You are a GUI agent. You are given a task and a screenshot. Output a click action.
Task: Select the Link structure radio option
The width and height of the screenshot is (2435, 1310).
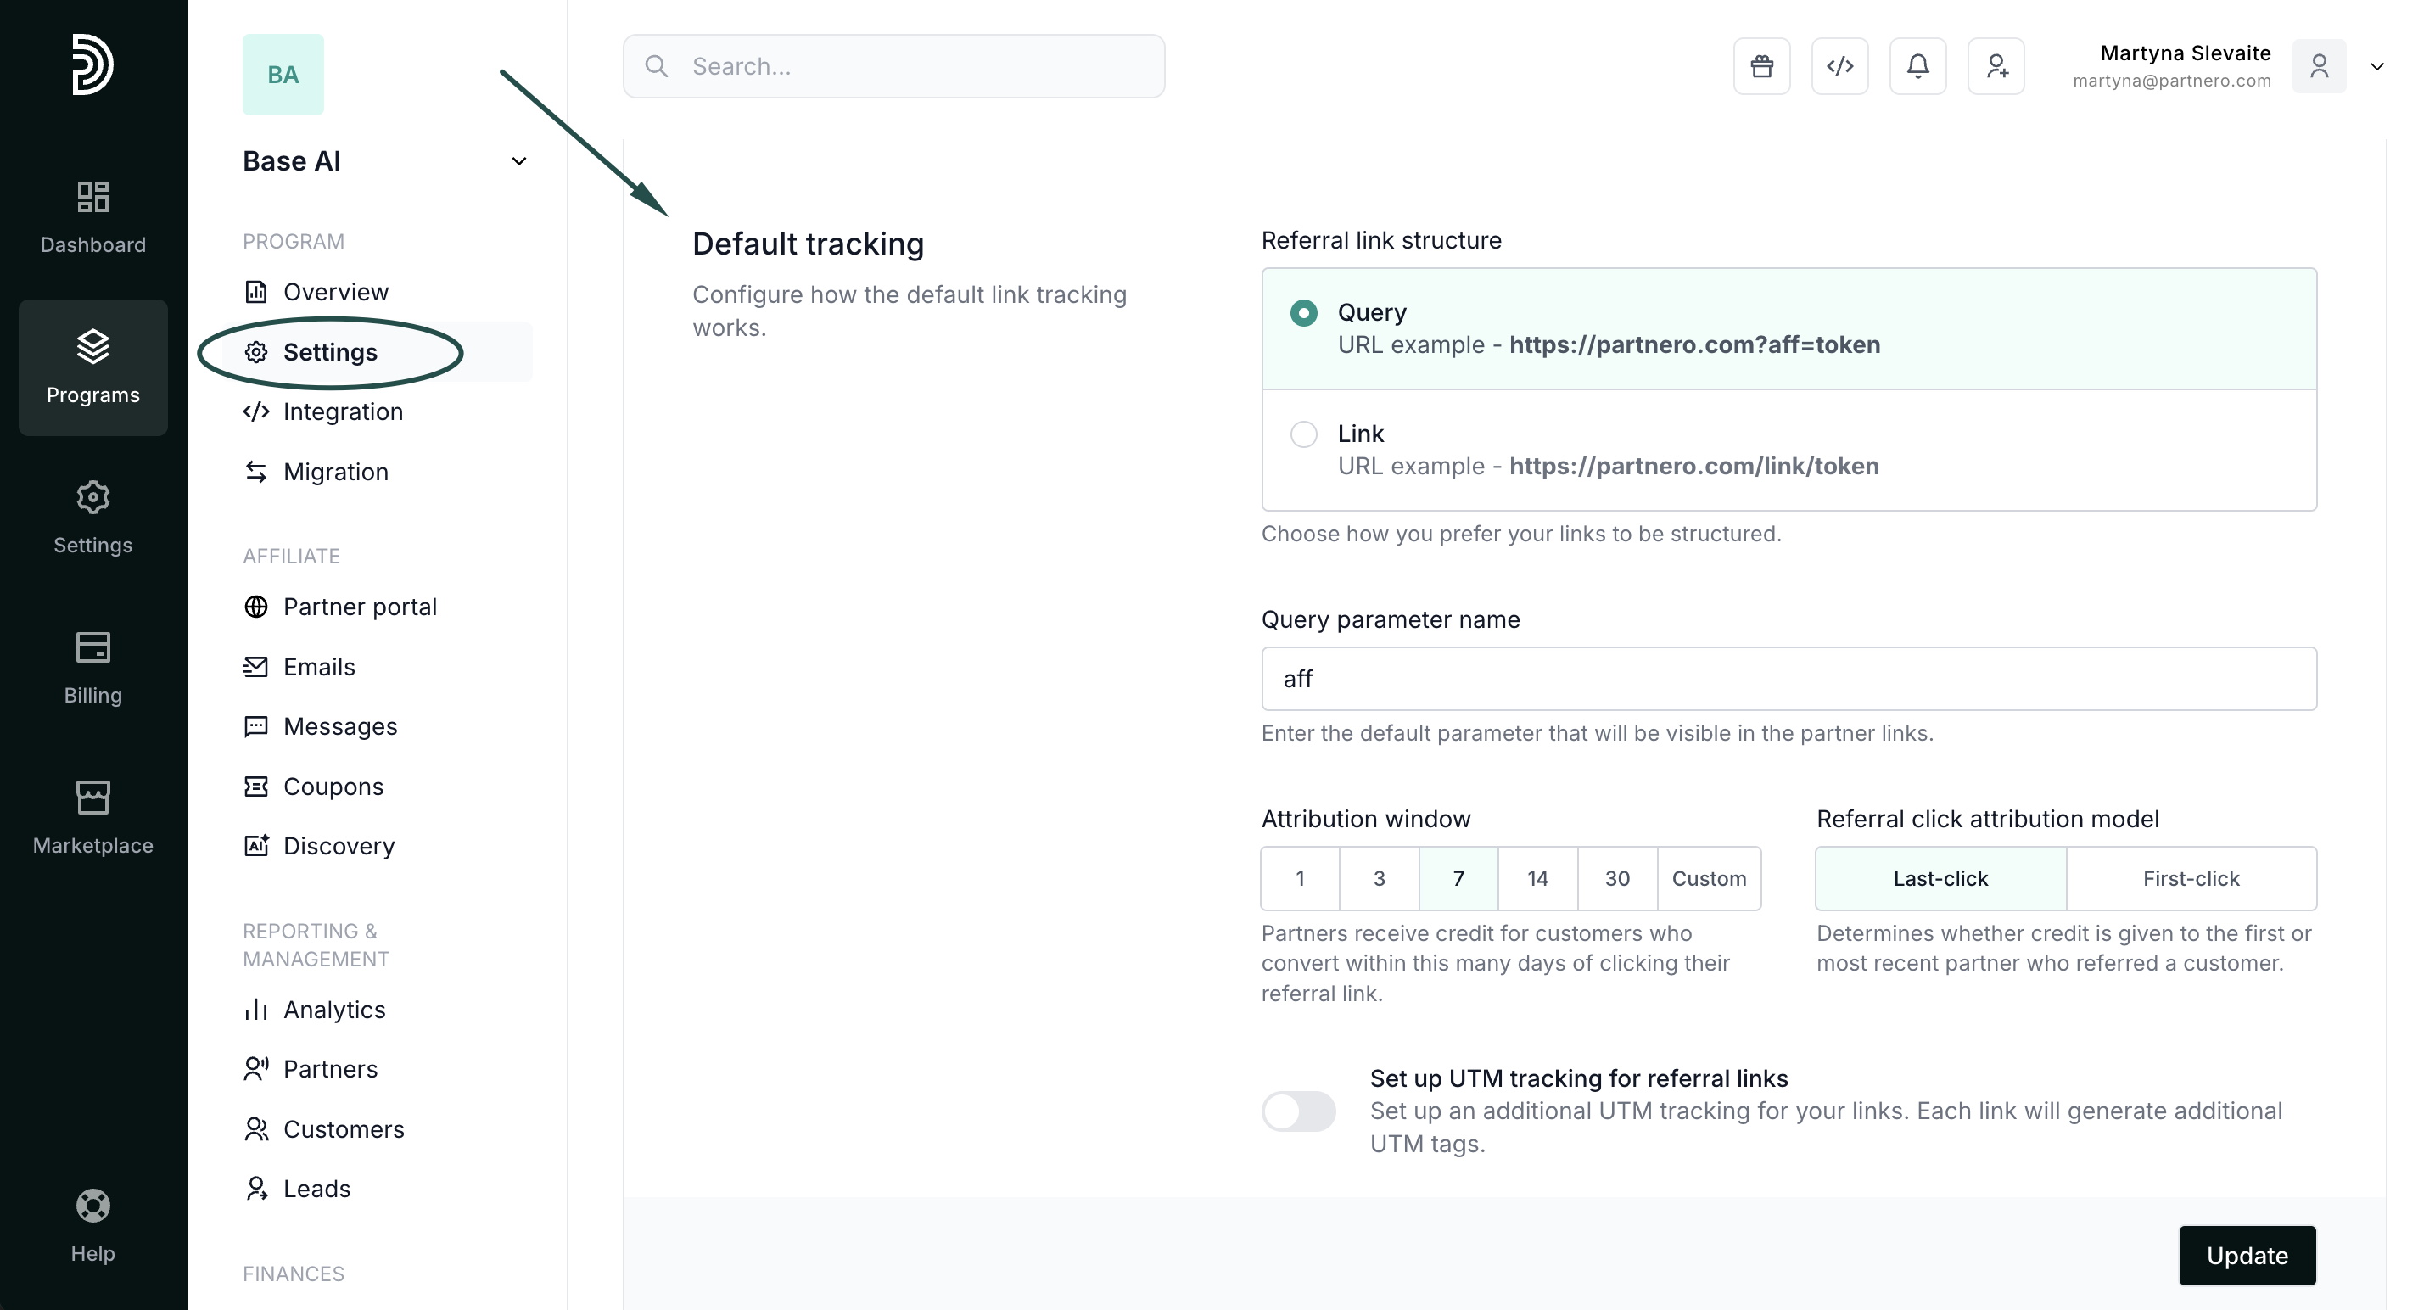[x=1303, y=434]
